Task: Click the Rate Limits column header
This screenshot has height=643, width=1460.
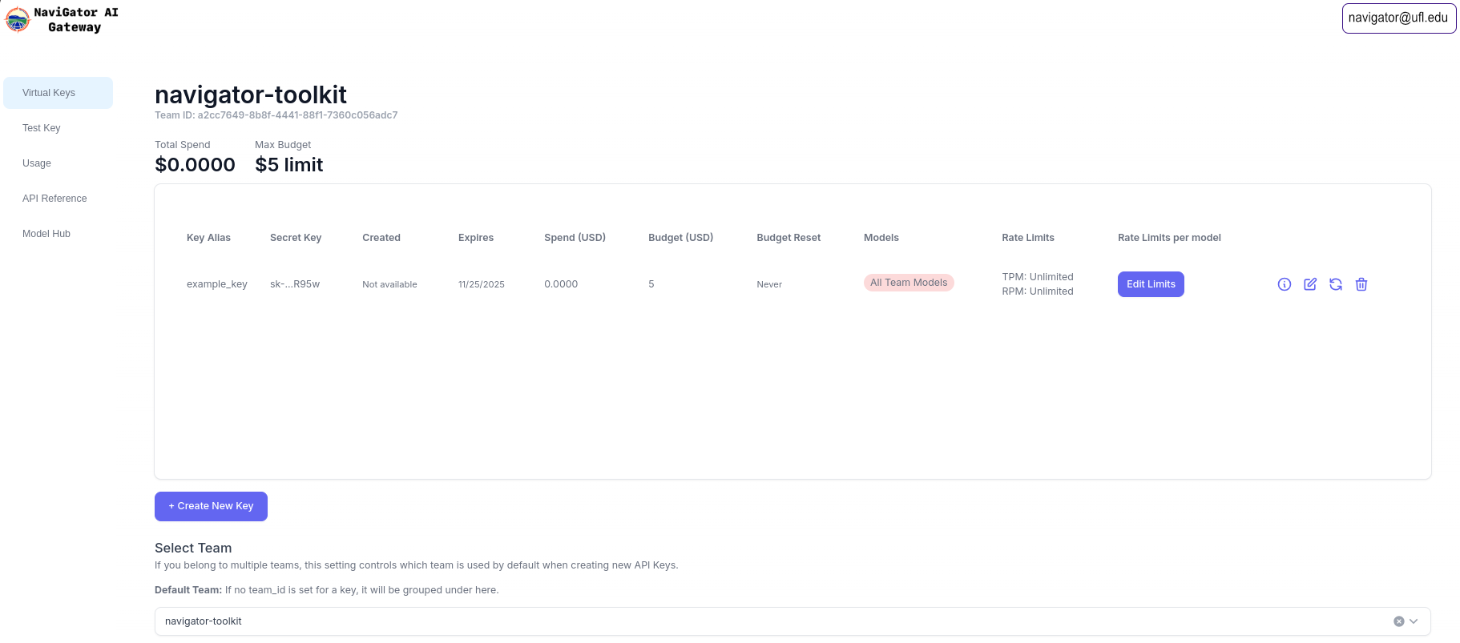Action: click(1028, 238)
